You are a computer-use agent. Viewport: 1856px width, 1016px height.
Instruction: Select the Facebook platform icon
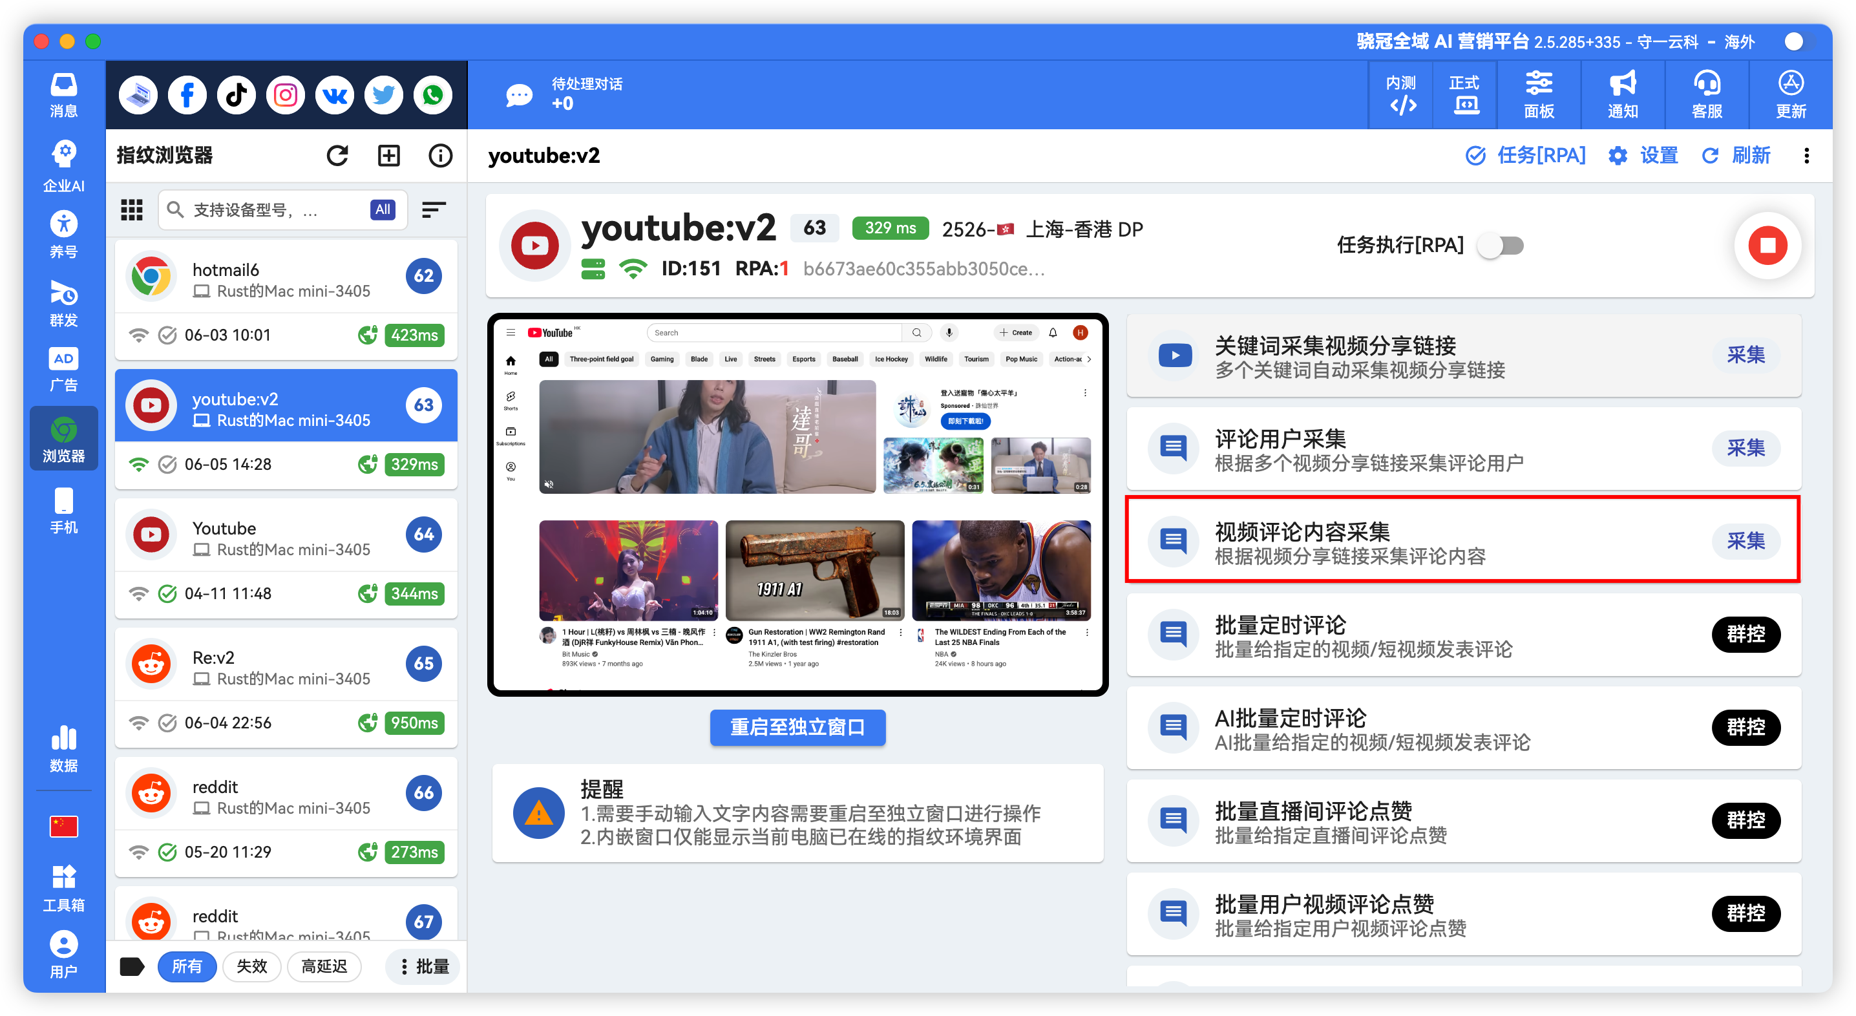pyautogui.click(x=187, y=95)
